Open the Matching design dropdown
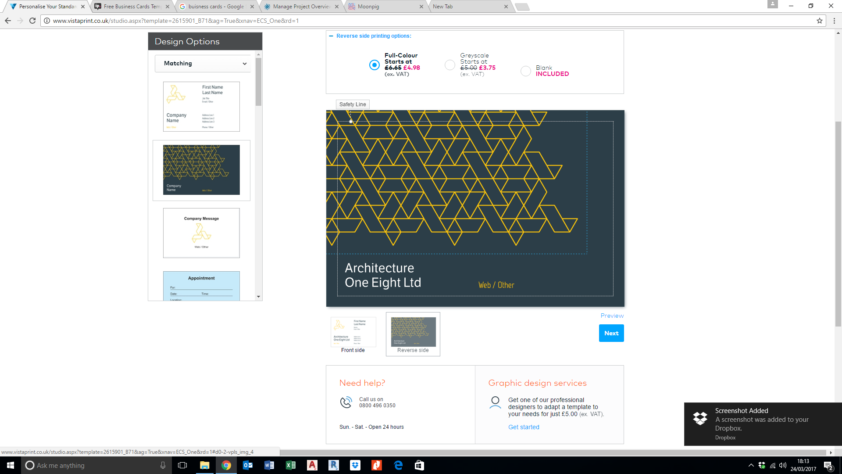Screen dimensions: 842x474 (x=203, y=64)
